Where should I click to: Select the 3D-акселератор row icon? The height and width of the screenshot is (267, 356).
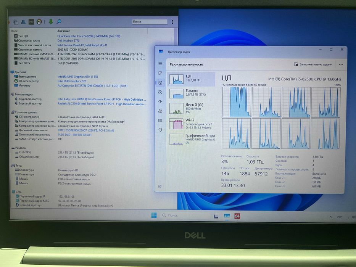point(16,81)
